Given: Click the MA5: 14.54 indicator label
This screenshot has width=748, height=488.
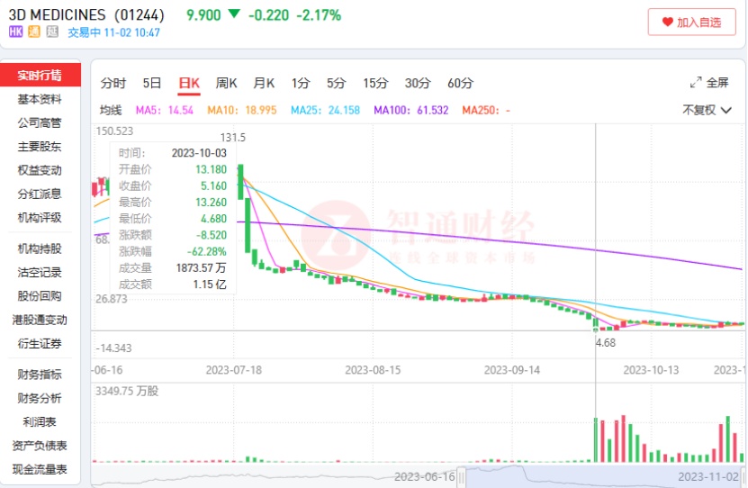Looking at the screenshot, I should [165, 110].
